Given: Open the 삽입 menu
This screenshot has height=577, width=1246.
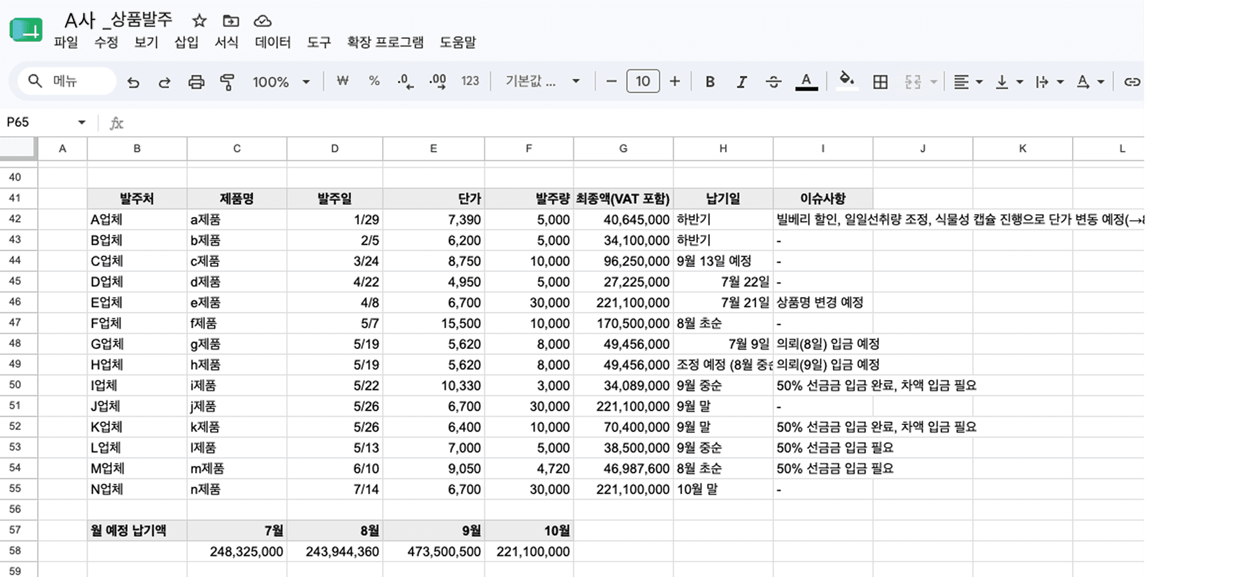Looking at the screenshot, I should (186, 43).
